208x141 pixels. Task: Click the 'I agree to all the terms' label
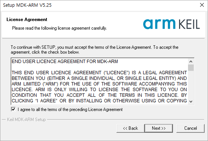pyautogui.click(x=70, y=109)
